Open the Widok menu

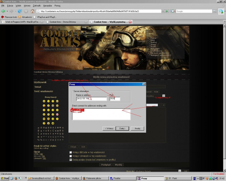coord(18,5)
